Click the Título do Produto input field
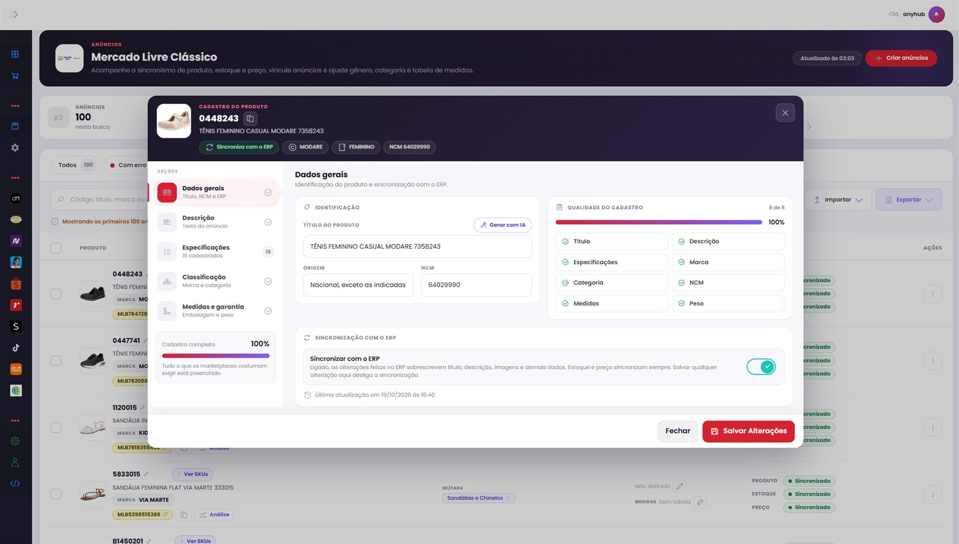959x544 pixels. pyautogui.click(x=417, y=247)
